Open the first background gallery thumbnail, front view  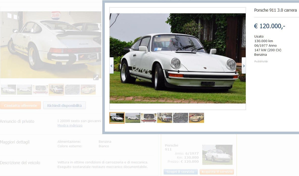pyautogui.click(x=9, y=90)
